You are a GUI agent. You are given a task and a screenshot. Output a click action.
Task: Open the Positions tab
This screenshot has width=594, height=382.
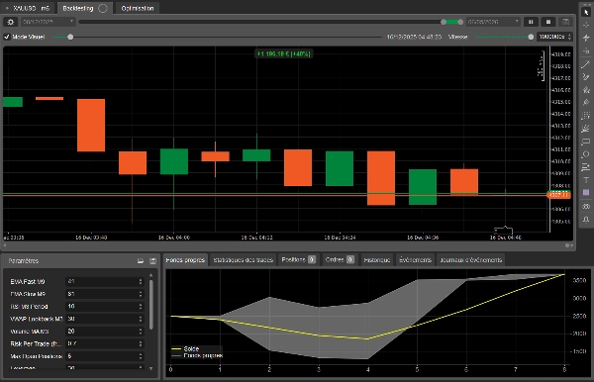(x=299, y=260)
